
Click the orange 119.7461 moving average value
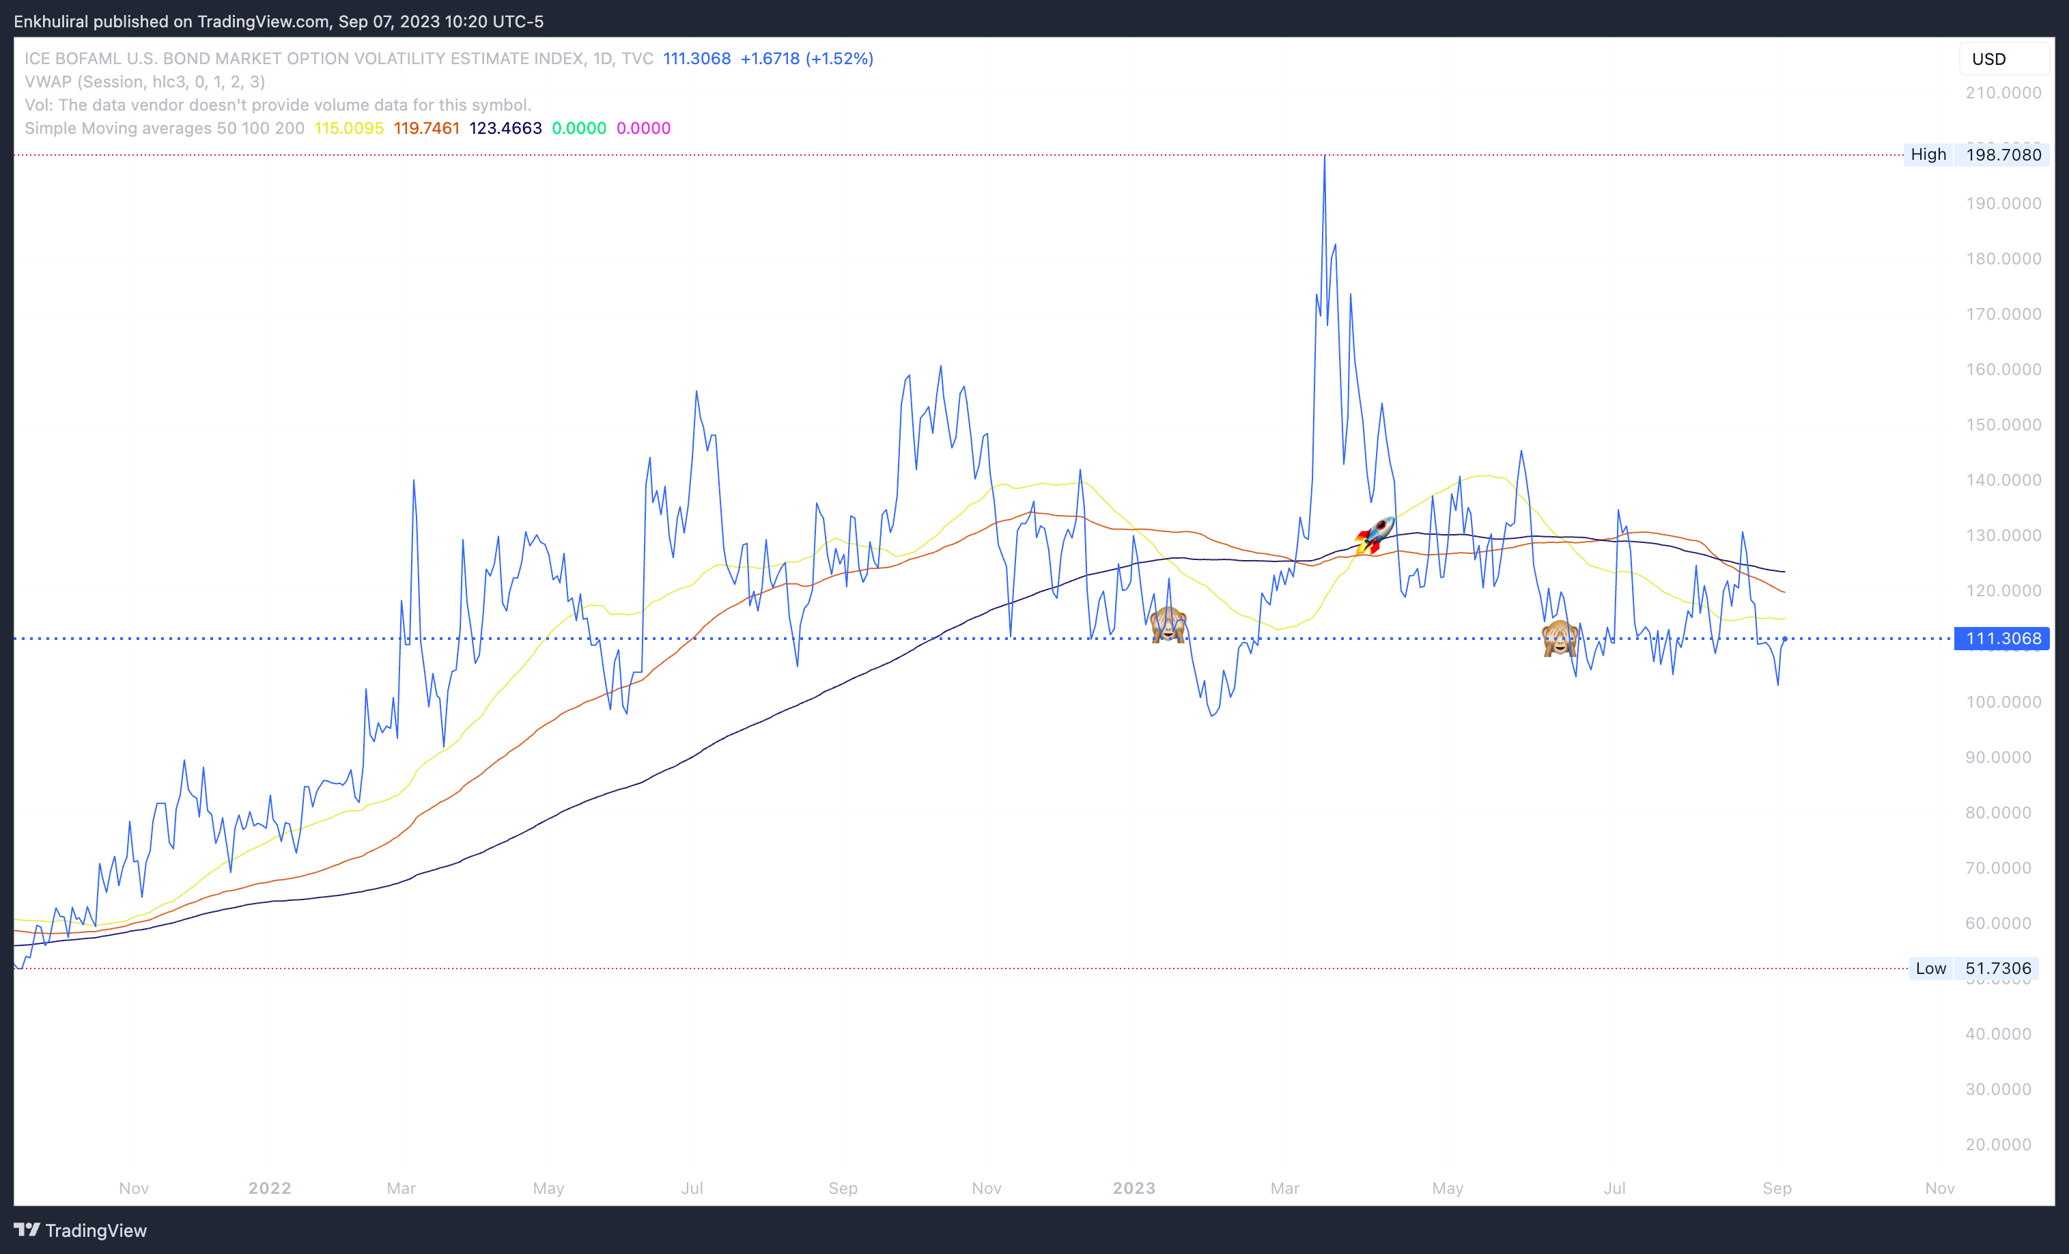(x=427, y=128)
